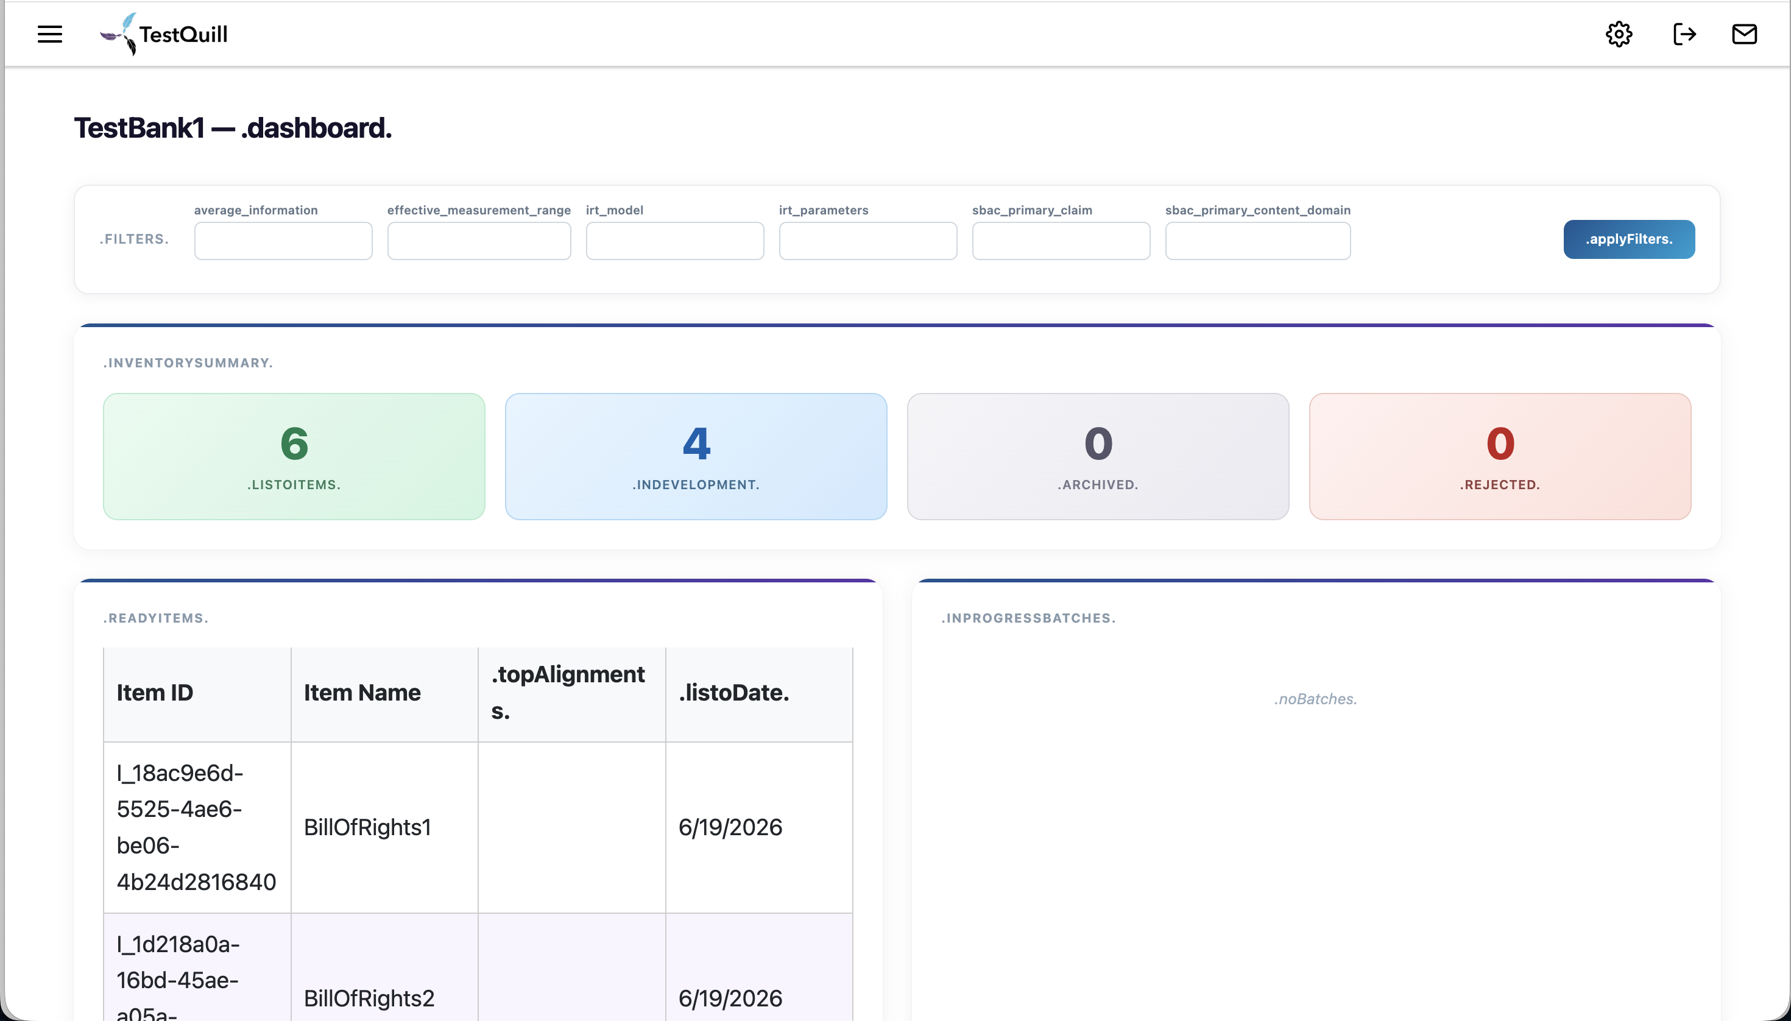Focus the effective_measurement_range filter field
Viewport: 1791px width, 1021px height.
(x=479, y=241)
